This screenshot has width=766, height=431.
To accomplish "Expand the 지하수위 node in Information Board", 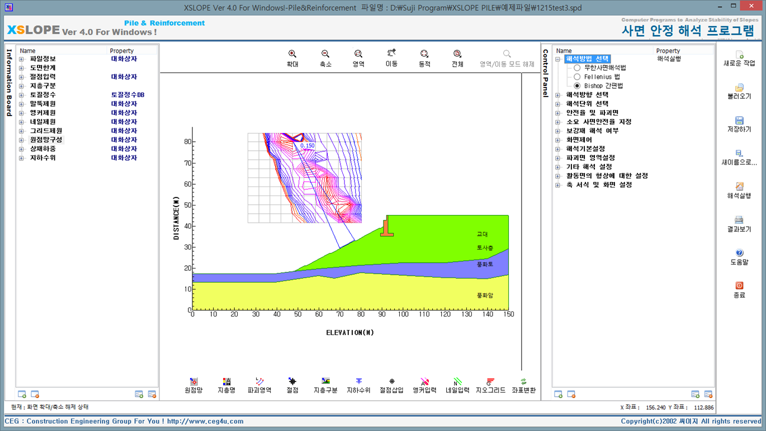I will point(21,158).
